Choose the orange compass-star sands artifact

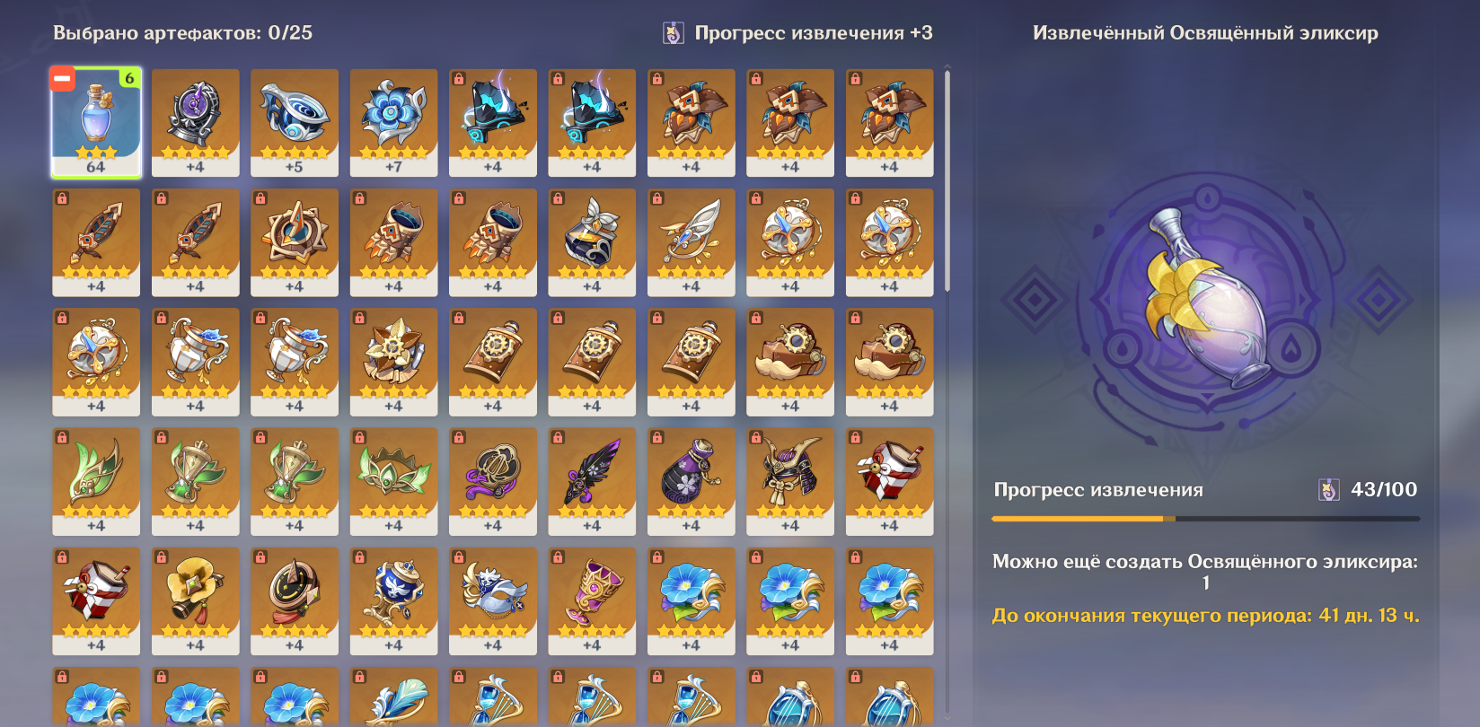click(295, 242)
